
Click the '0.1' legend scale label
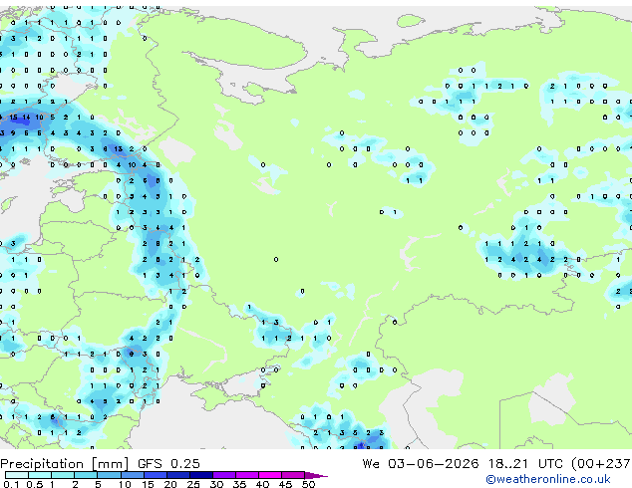[x=12, y=484]
